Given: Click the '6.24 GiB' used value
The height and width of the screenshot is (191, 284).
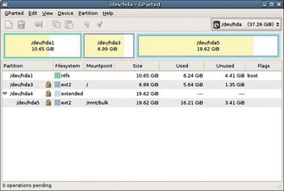Looking at the screenshot, I should point(193,76).
